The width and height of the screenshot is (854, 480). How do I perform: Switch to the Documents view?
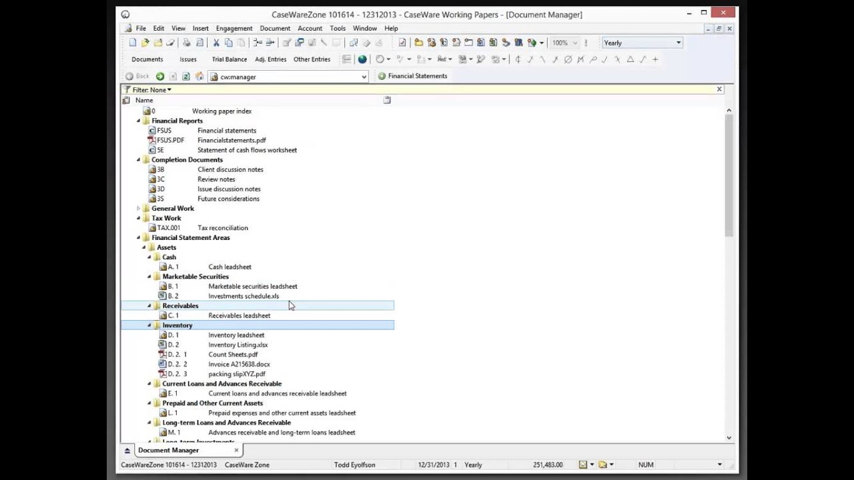(x=147, y=59)
